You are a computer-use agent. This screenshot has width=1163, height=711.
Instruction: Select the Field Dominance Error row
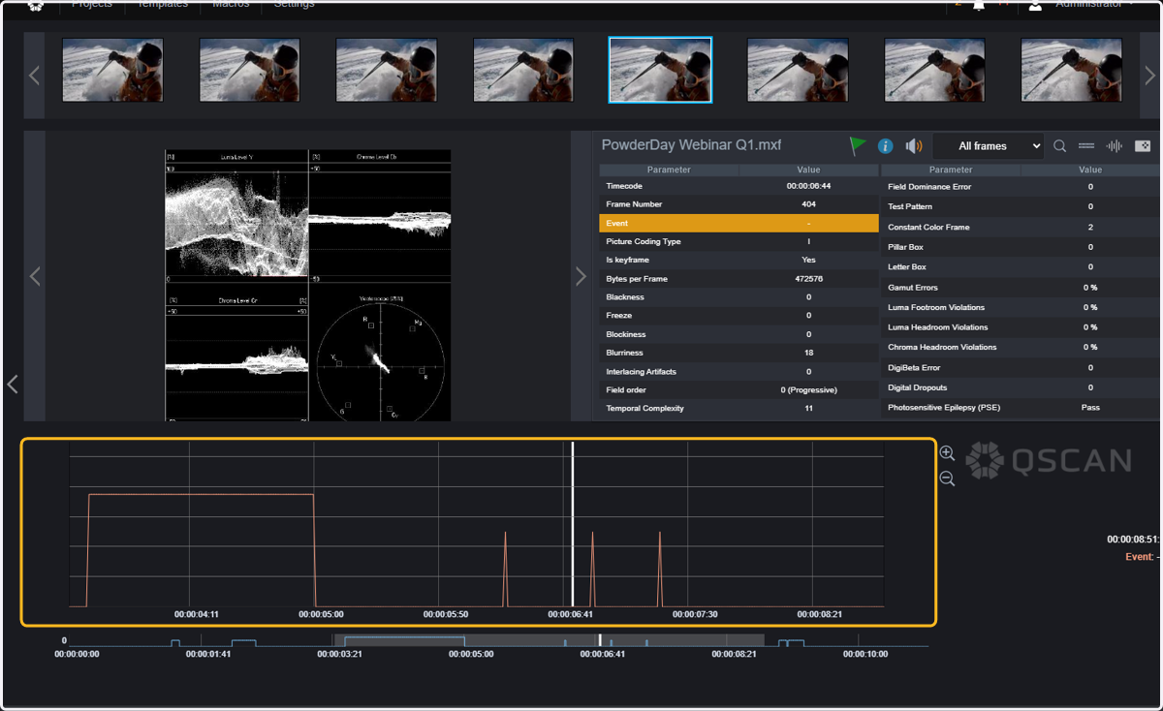point(1022,187)
